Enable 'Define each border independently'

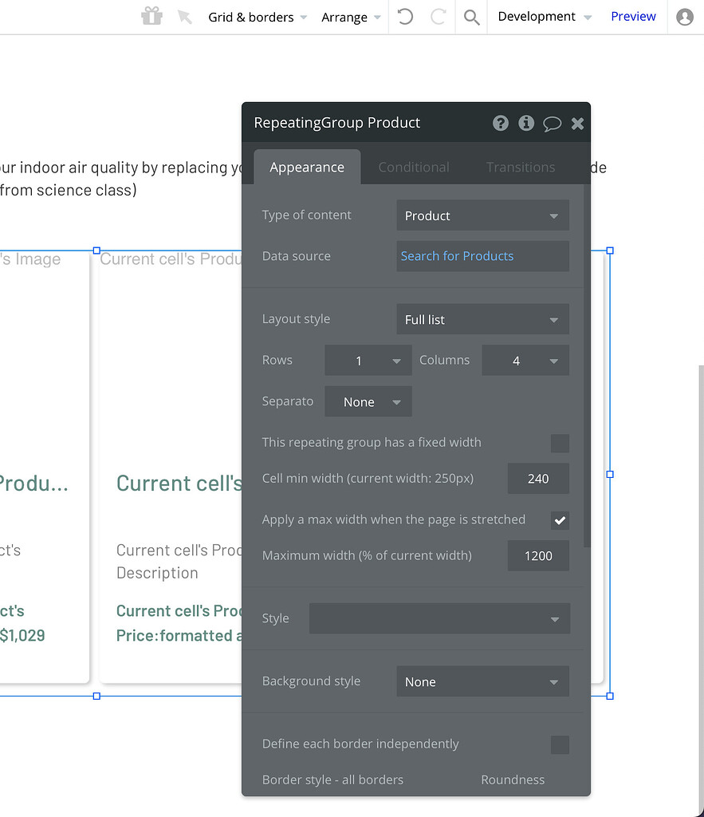[560, 744]
